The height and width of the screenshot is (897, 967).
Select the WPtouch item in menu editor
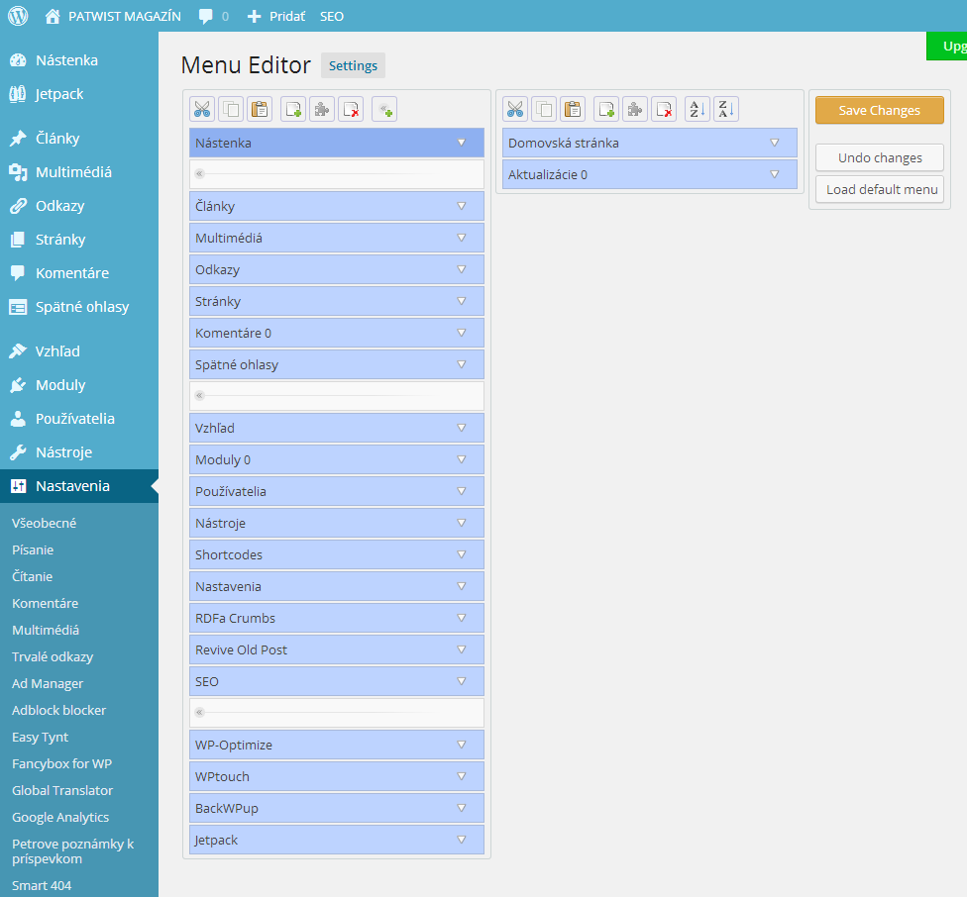[337, 777]
